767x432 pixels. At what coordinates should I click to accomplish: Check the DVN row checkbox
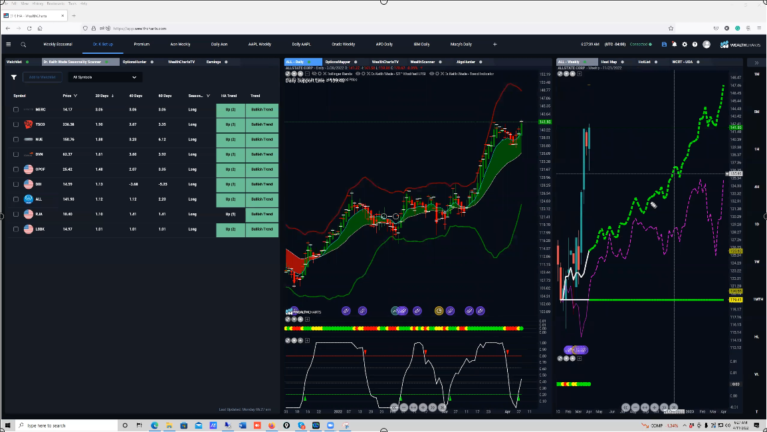click(16, 155)
